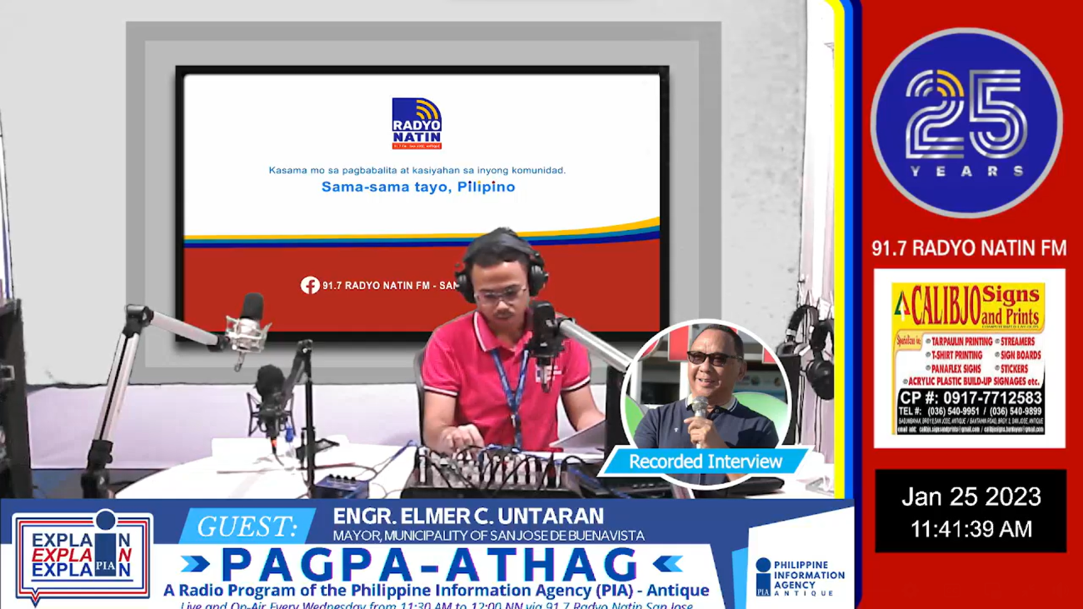Click the 'CP #: 0917-7712583' phone number
Screen dimensions: 1083x609
(x=971, y=397)
